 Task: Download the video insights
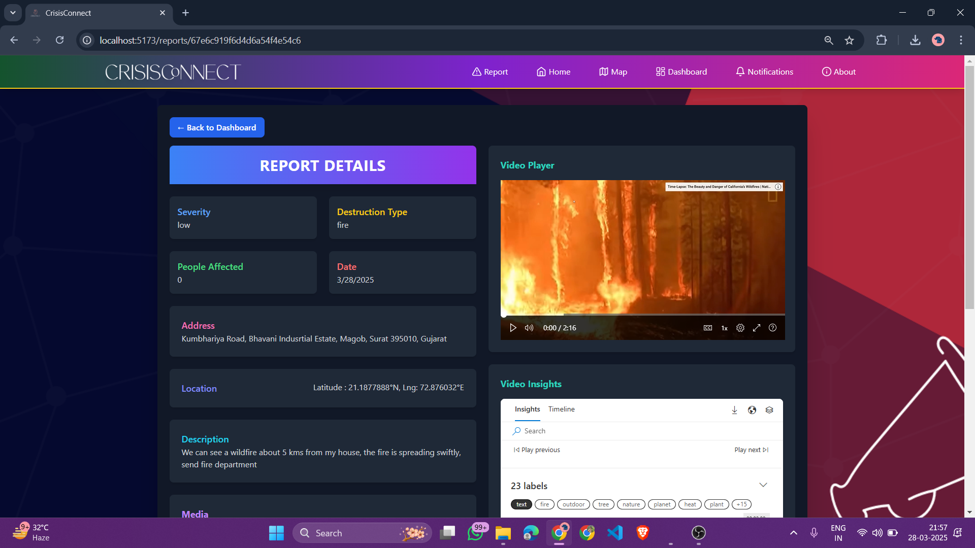point(734,410)
